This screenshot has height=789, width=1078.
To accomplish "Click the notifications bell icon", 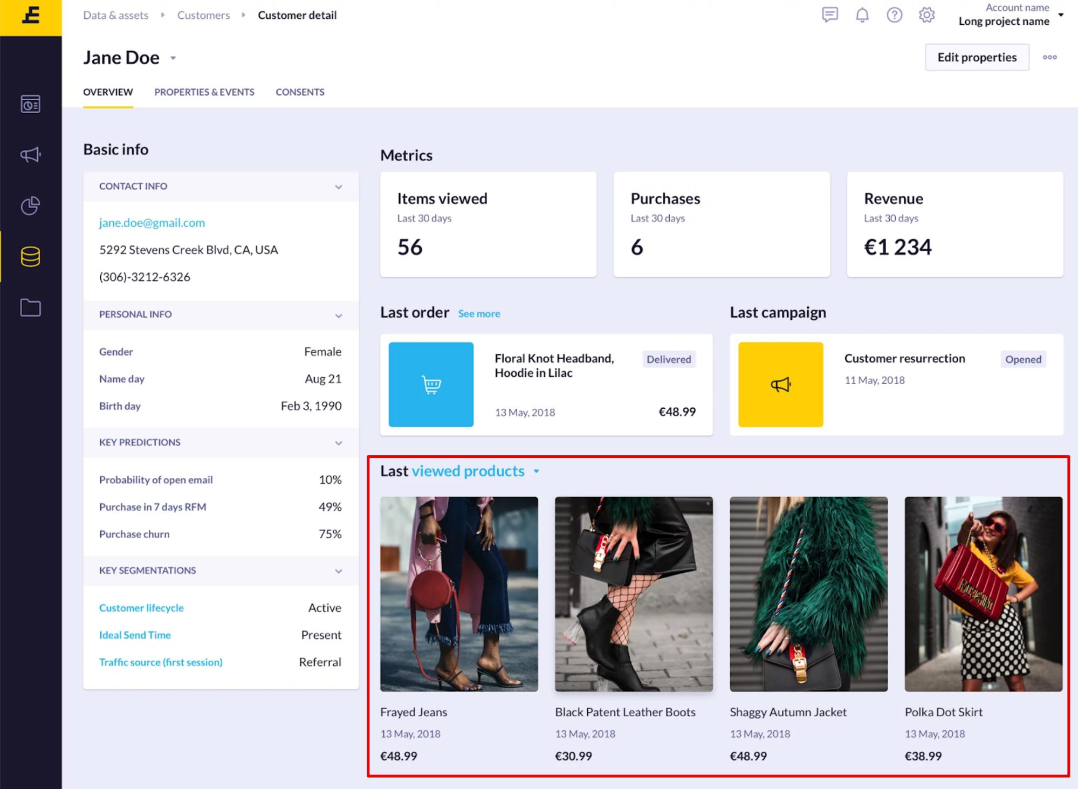I will pos(862,15).
